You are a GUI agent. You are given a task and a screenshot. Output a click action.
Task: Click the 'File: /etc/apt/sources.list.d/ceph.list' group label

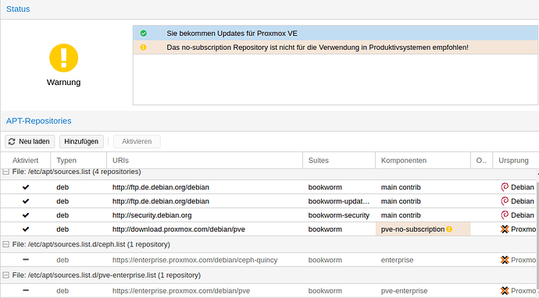[91, 244]
